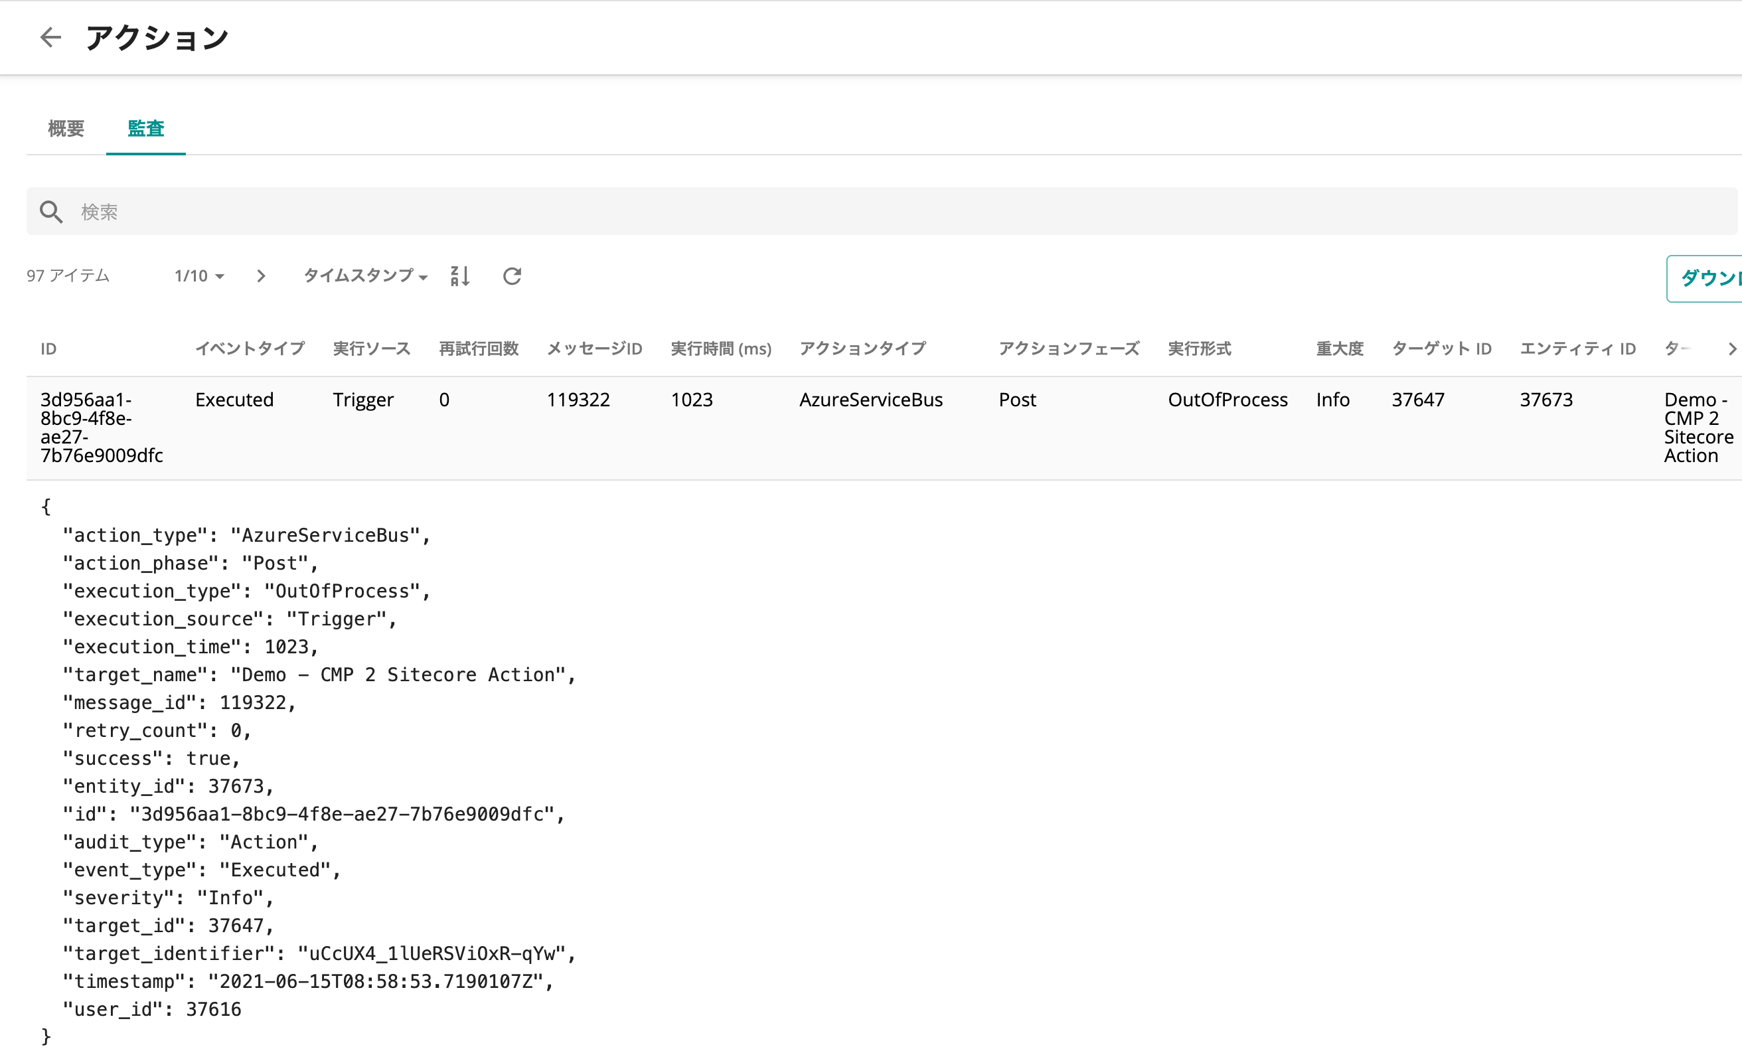Click the "timestamp" JSON line

tap(307, 982)
